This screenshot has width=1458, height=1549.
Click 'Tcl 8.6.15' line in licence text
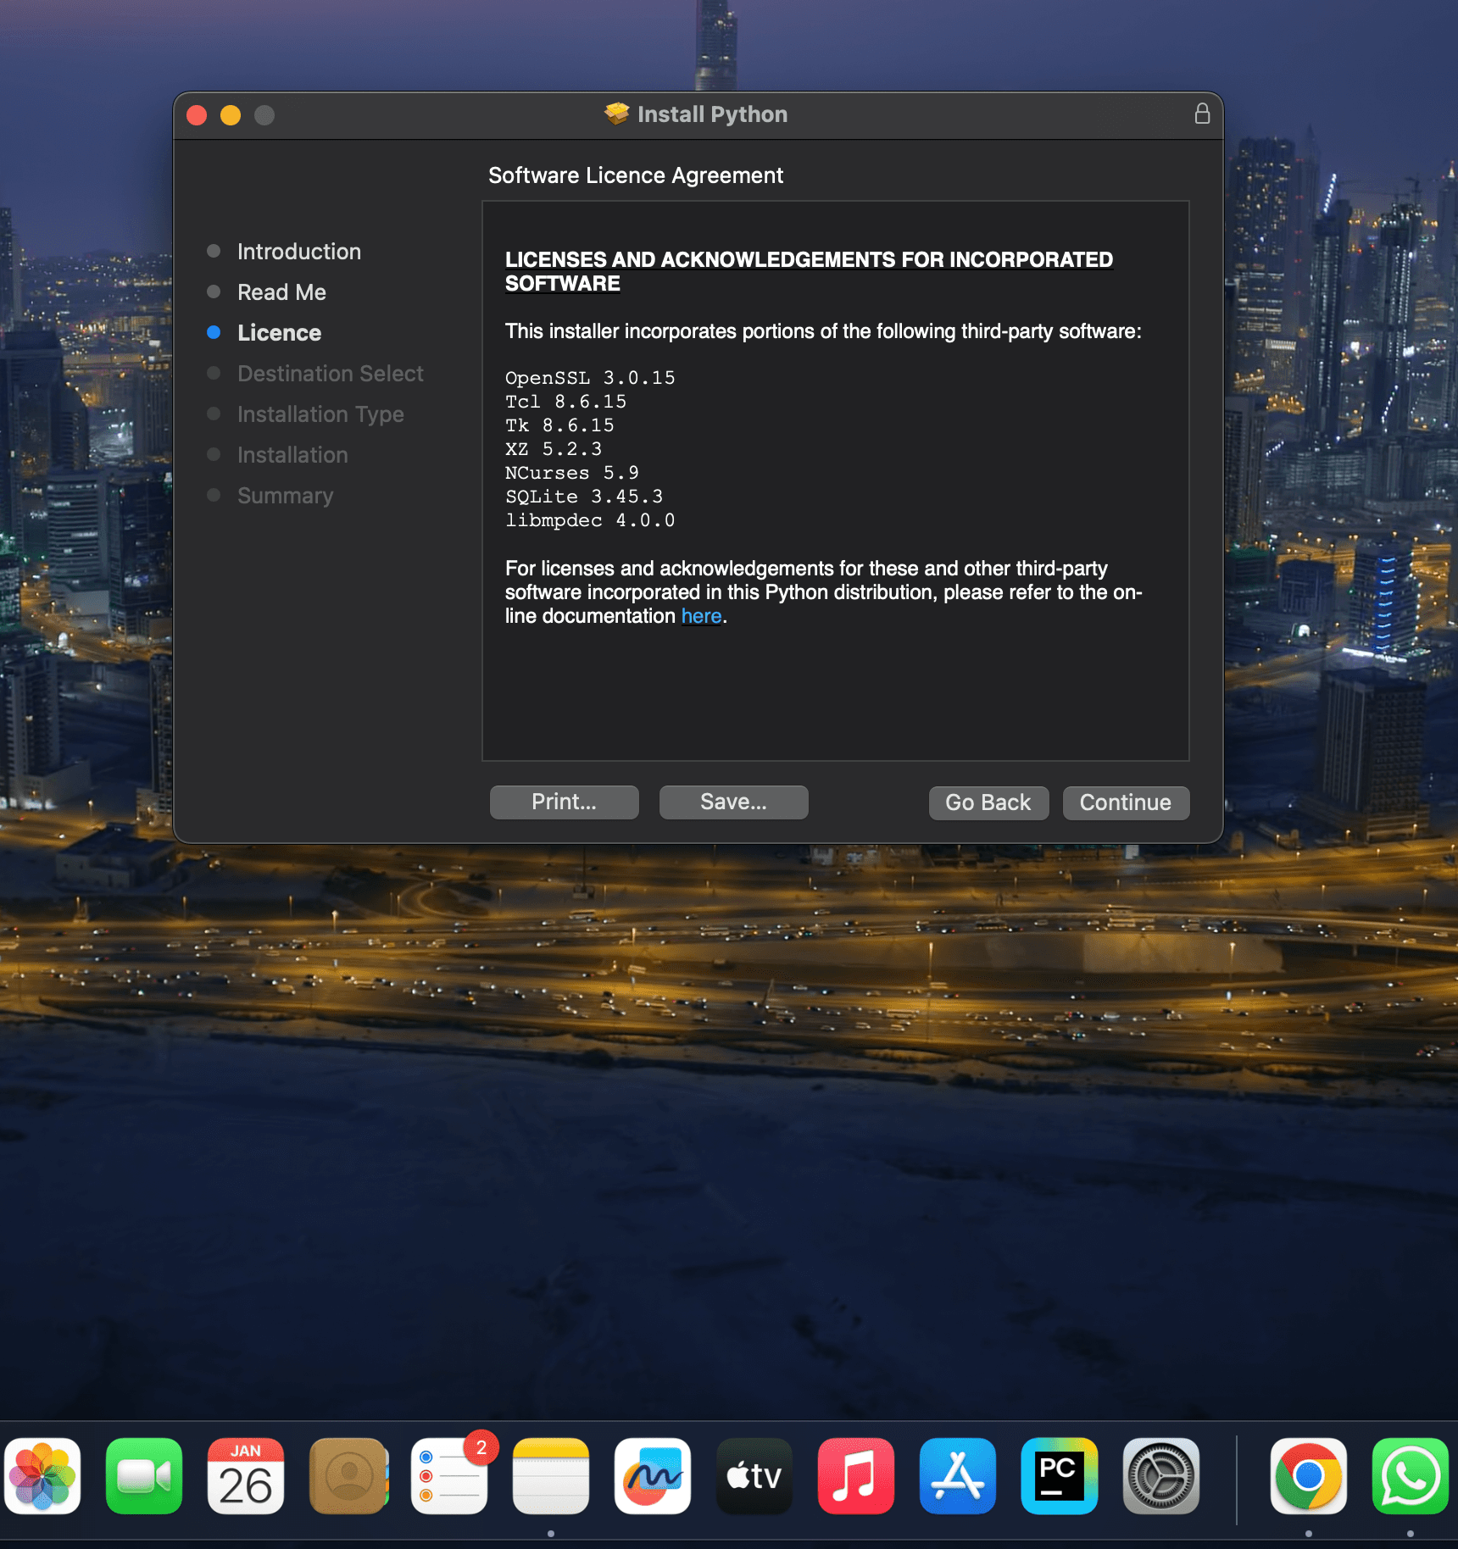565,402
